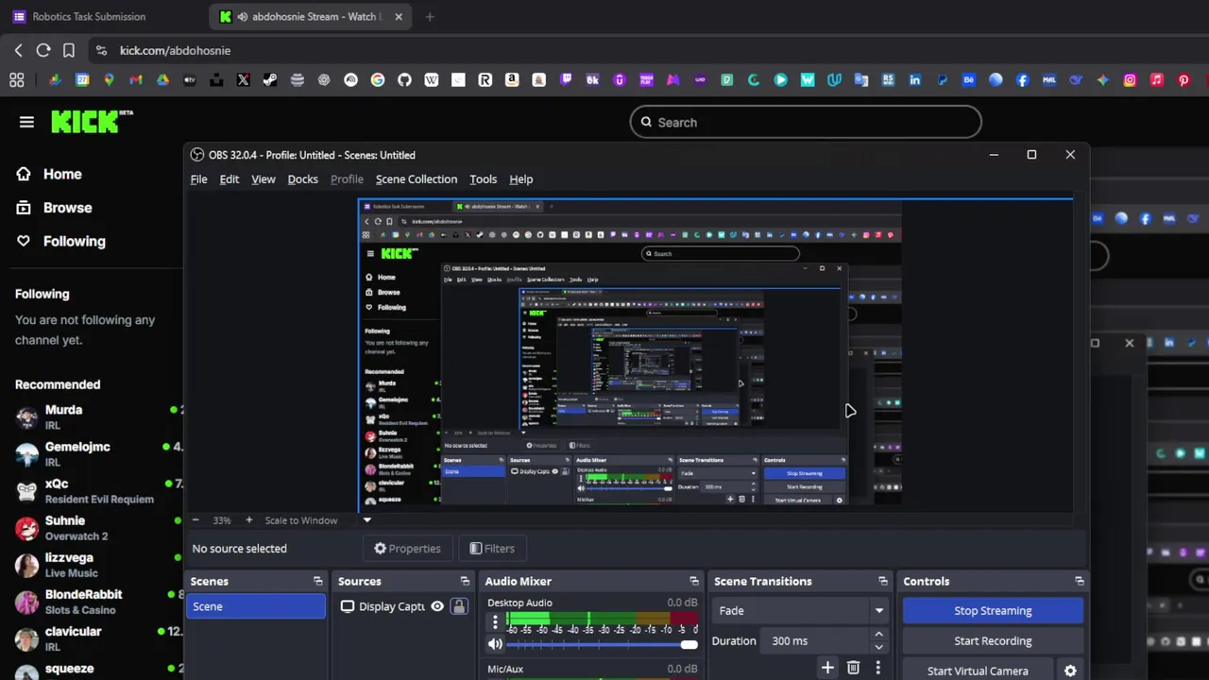This screenshot has height=680, width=1209.
Task: Bookmark the current Kick page
Action: (69, 50)
